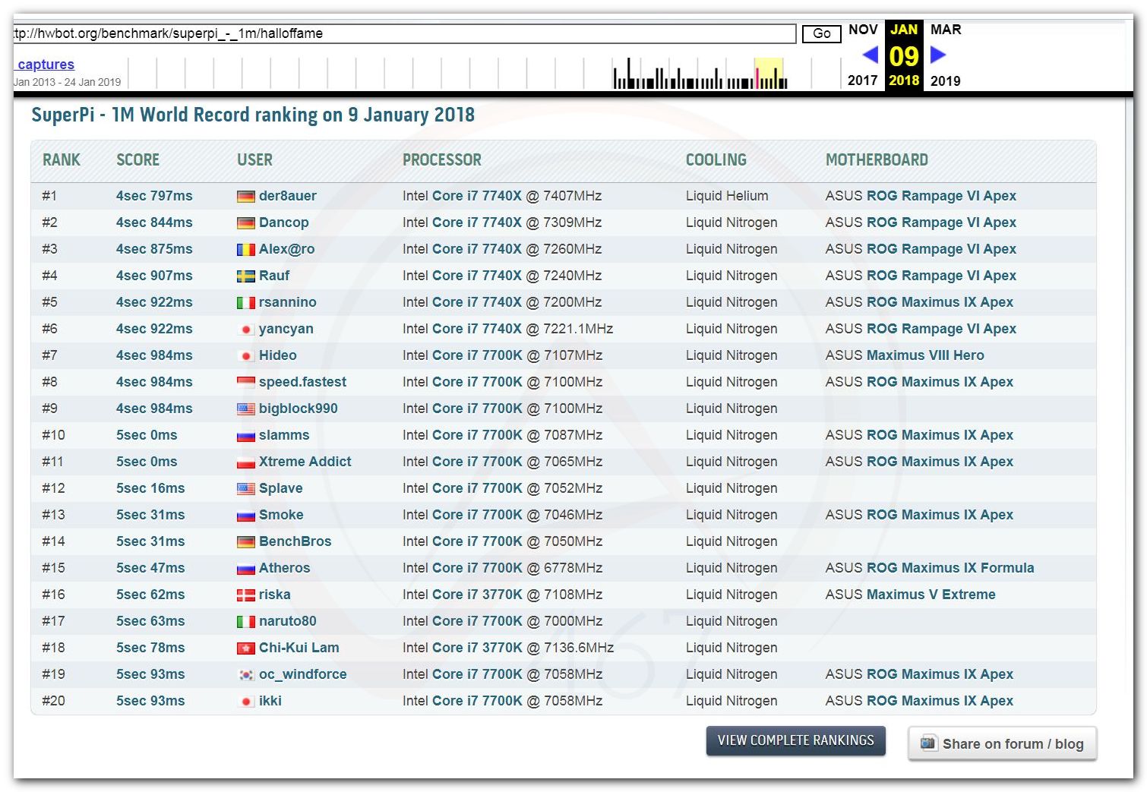Click the Hong Kong flag beside Chi-Kui Lam
This screenshot has height=792, width=1147.
tap(245, 648)
